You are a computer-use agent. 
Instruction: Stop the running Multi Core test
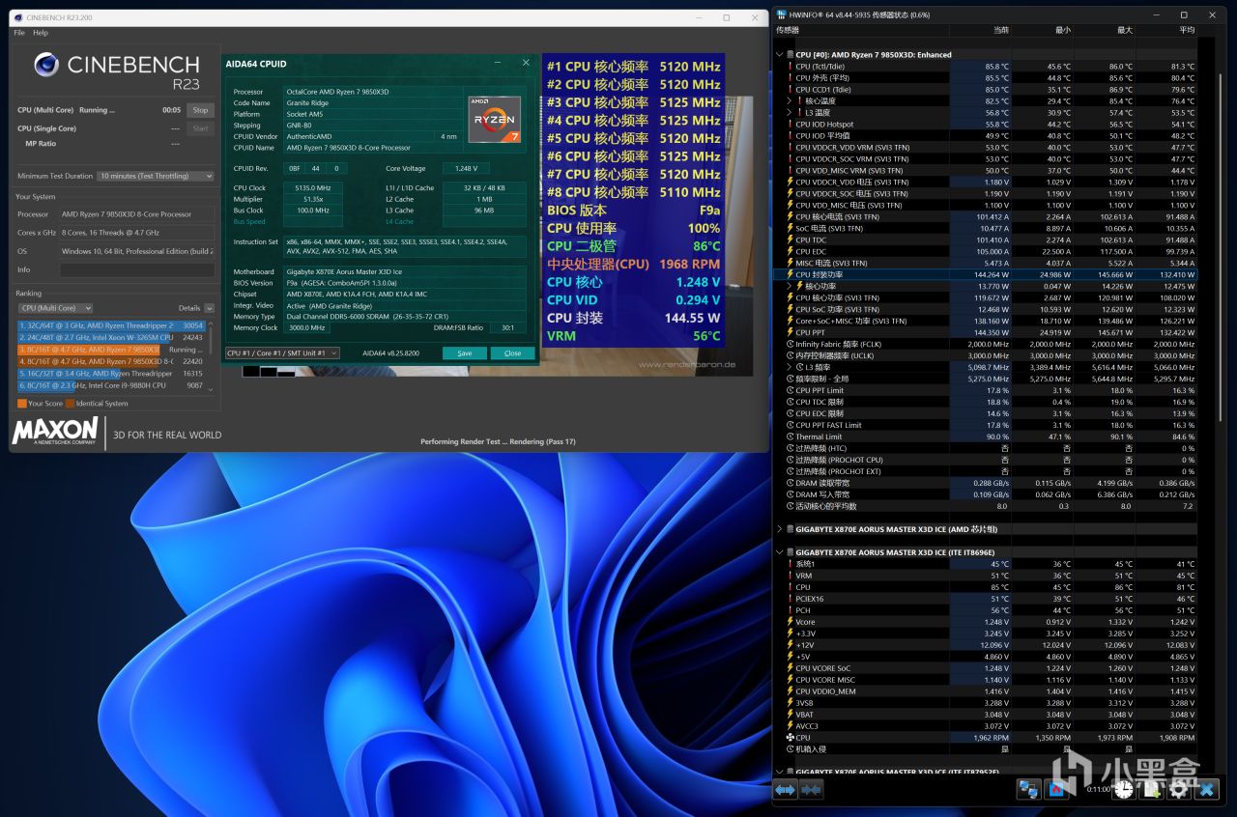pyautogui.click(x=200, y=110)
